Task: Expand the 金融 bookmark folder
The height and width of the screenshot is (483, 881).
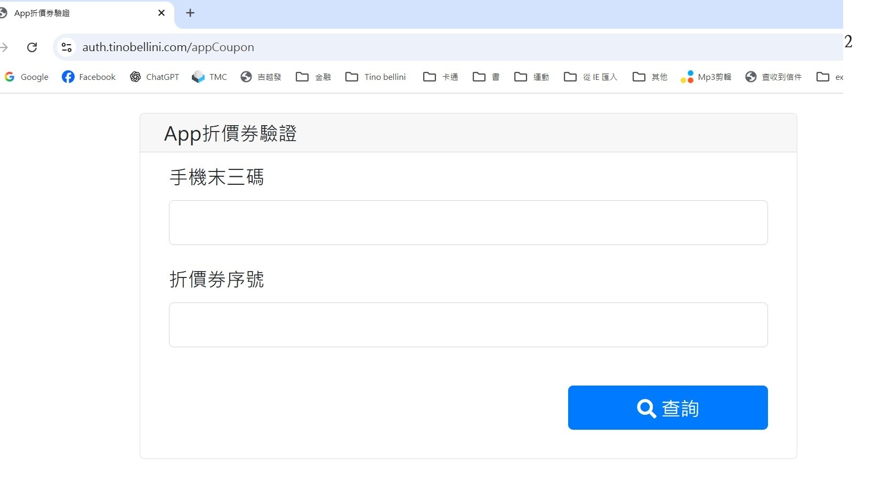Action: click(x=313, y=77)
